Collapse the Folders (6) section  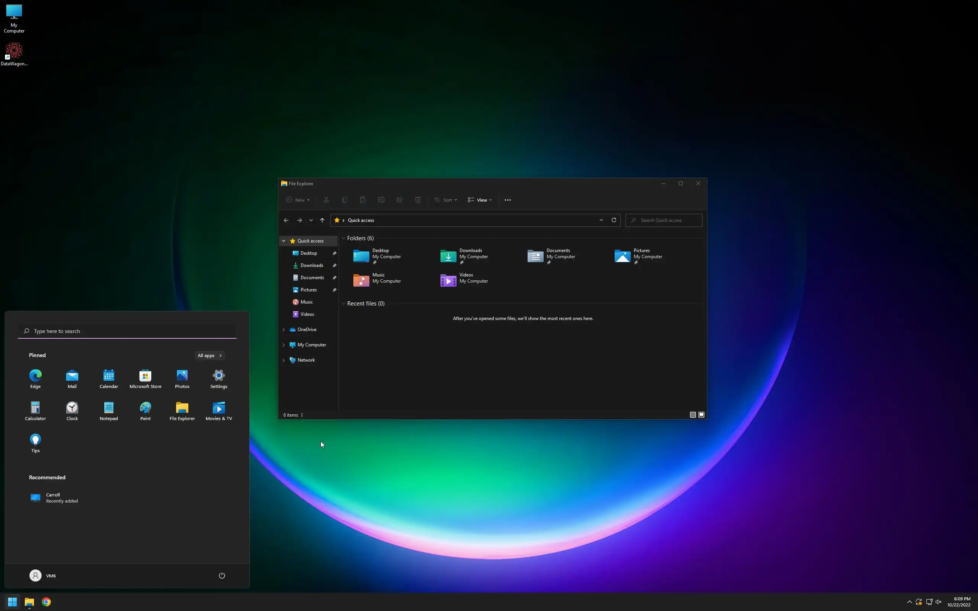pos(343,238)
